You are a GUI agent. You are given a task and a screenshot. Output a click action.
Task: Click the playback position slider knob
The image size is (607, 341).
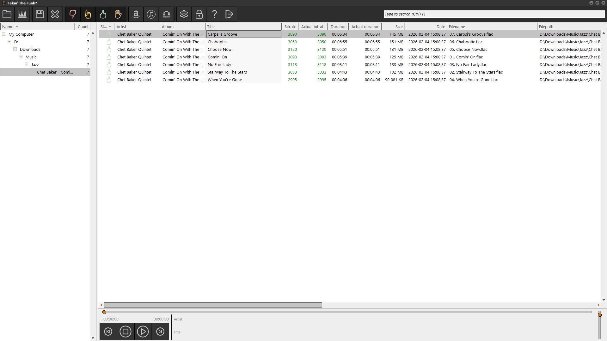pyautogui.click(x=104, y=312)
